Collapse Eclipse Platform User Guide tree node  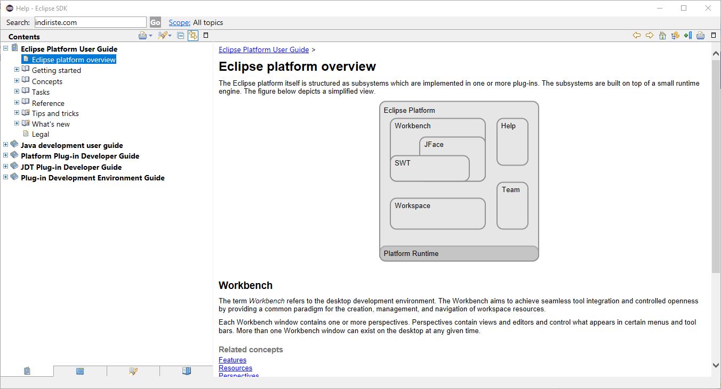tap(5, 48)
